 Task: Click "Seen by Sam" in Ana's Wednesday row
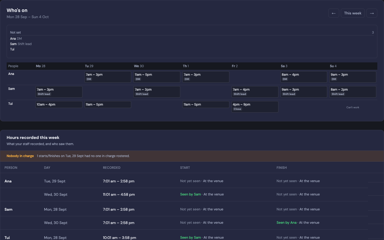pyautogui.click(x=190, y=194)
